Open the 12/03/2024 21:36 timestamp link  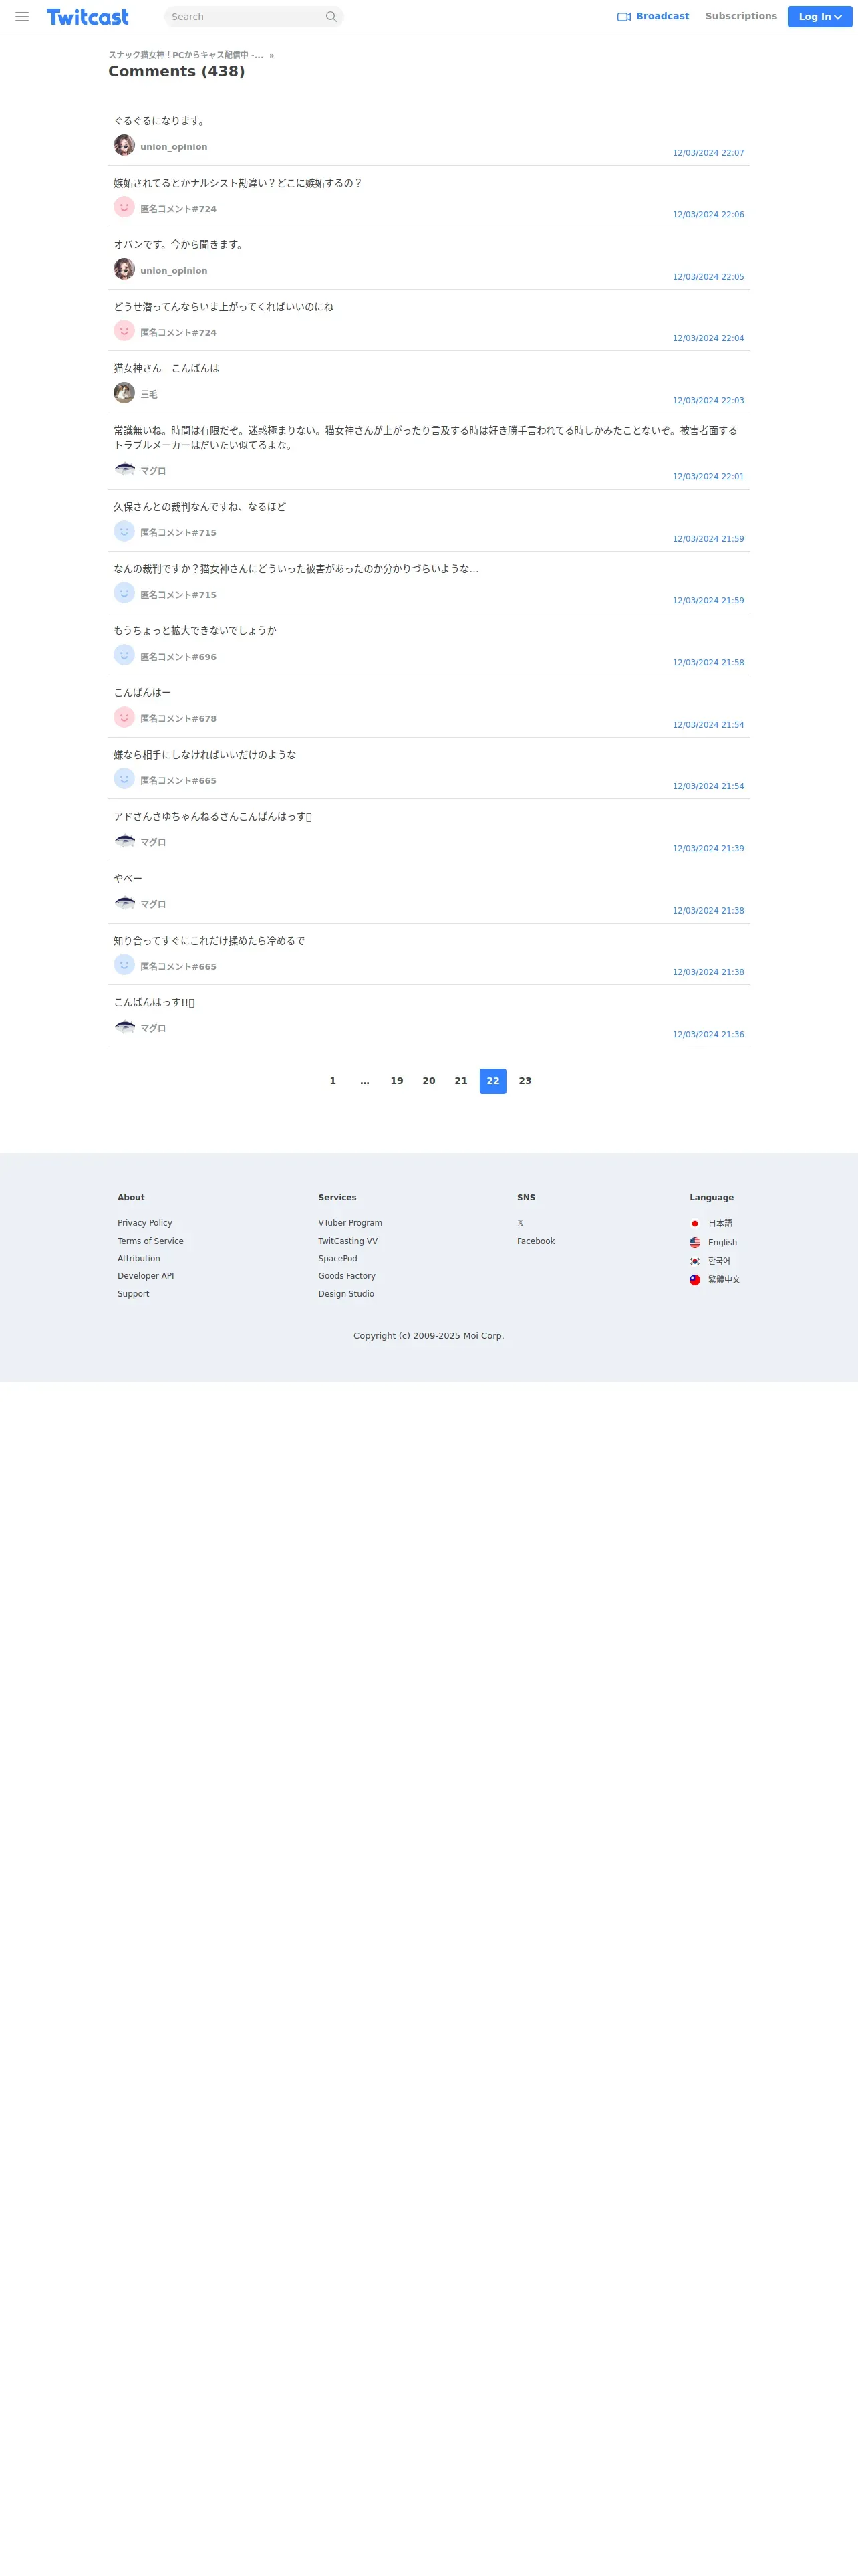coord(708,1035)
